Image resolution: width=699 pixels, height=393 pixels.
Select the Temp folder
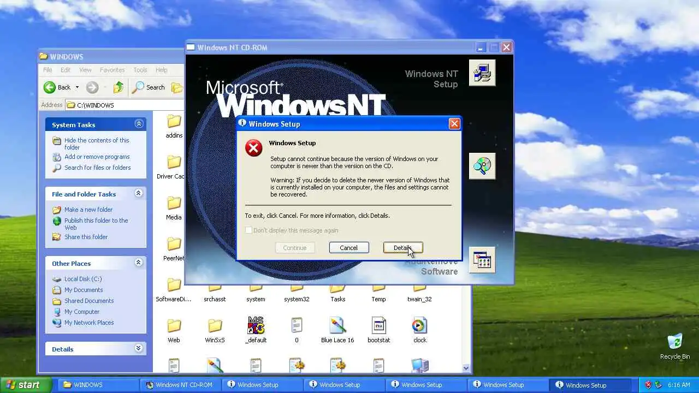[x=378, y=293]
